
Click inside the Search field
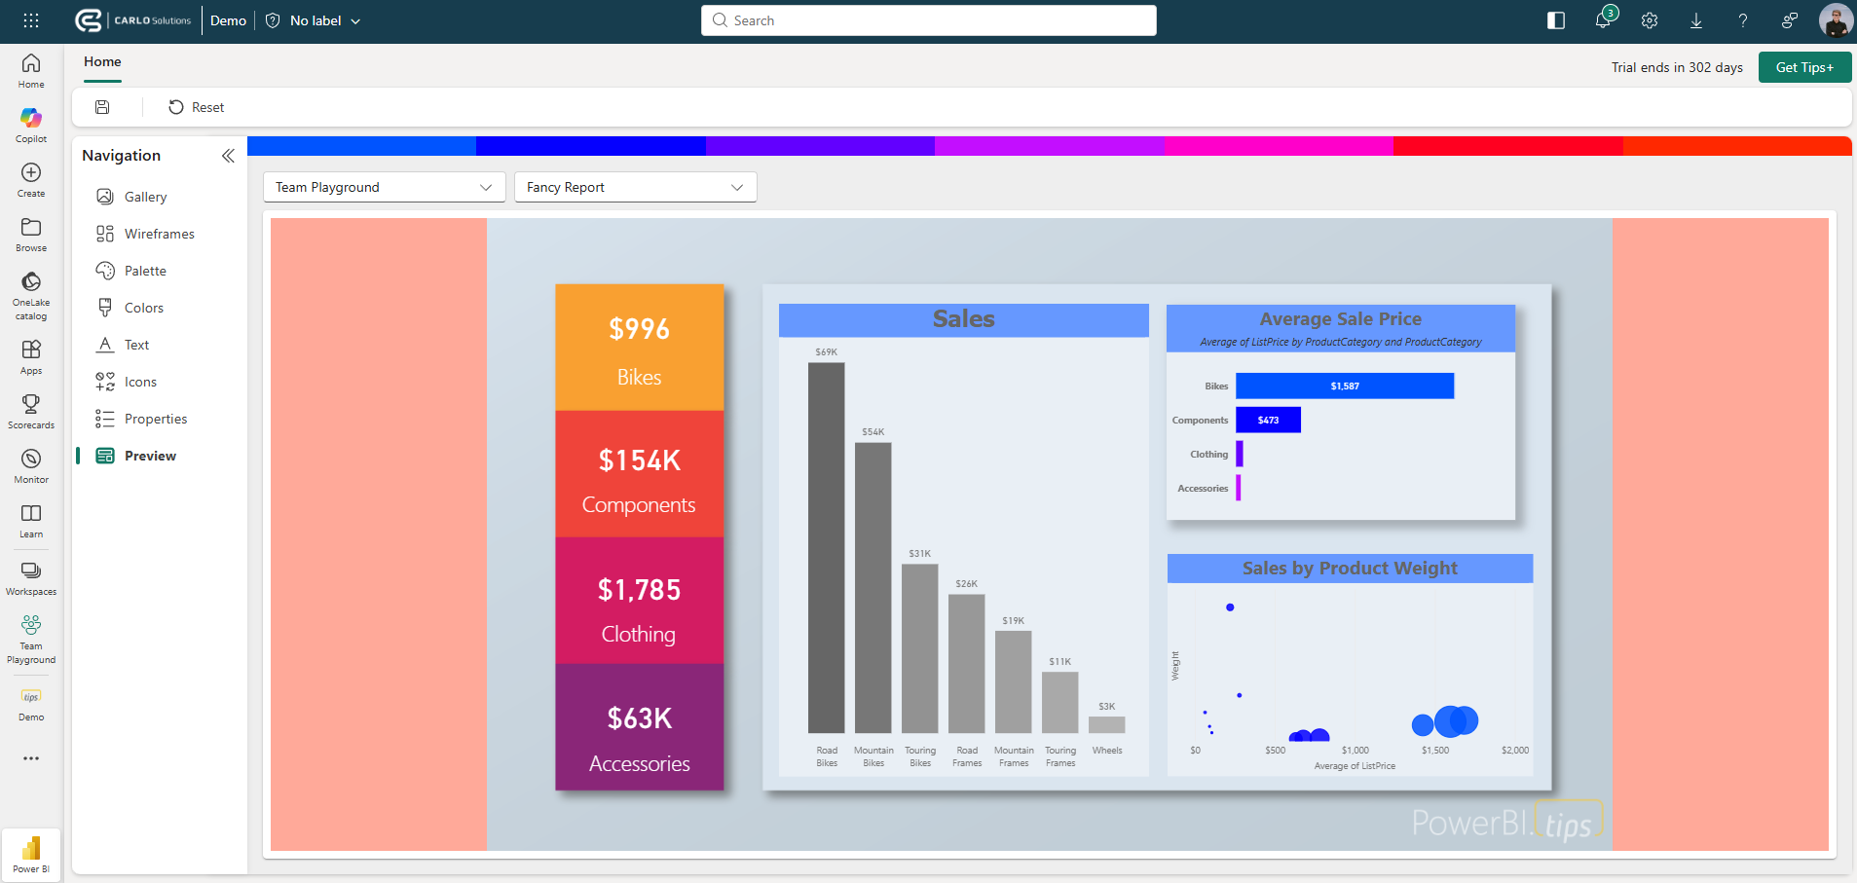[x=927, y=20]
